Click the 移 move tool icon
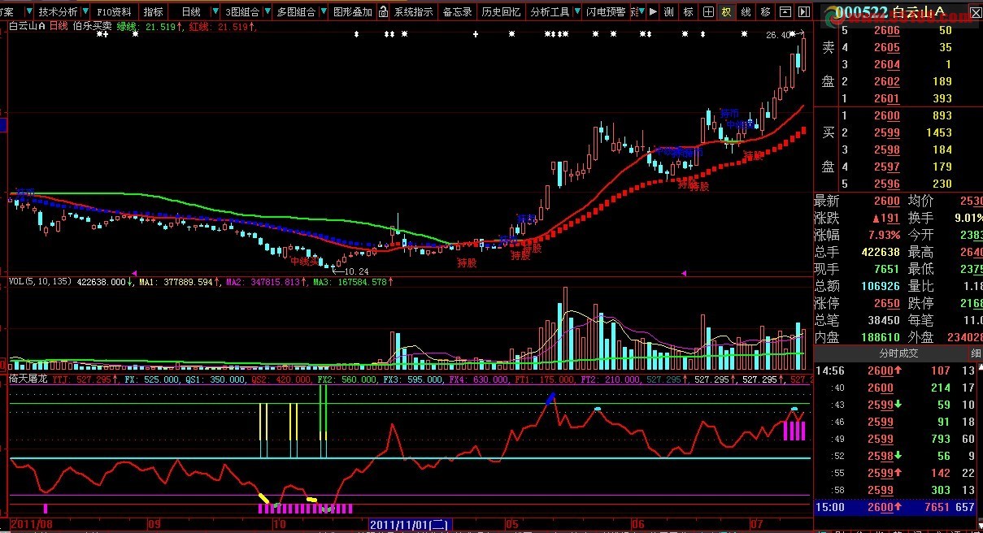The width and height of the screenshot is (983, 533). pyautogui.click(x=766, y=12)
